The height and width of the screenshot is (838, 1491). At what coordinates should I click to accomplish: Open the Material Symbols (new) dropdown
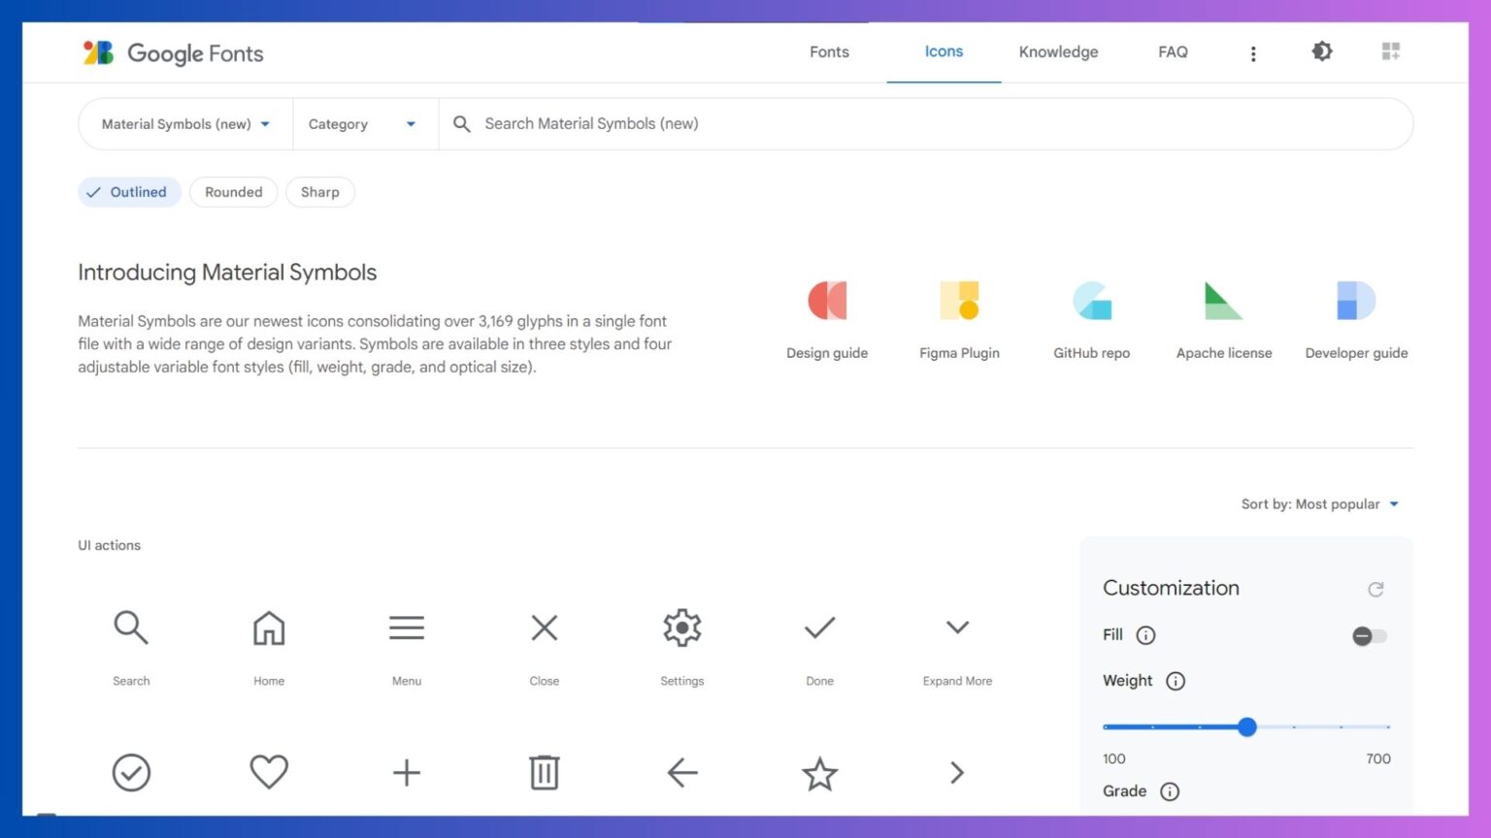(183, 124)
